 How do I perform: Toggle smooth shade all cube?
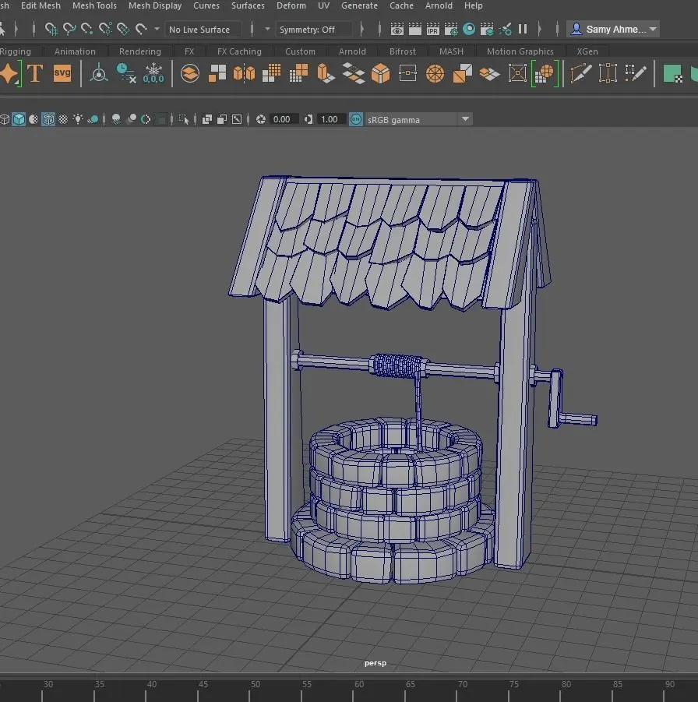(19, 119)
